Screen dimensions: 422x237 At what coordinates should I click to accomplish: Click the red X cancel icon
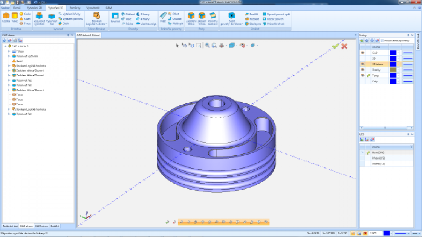344,46
